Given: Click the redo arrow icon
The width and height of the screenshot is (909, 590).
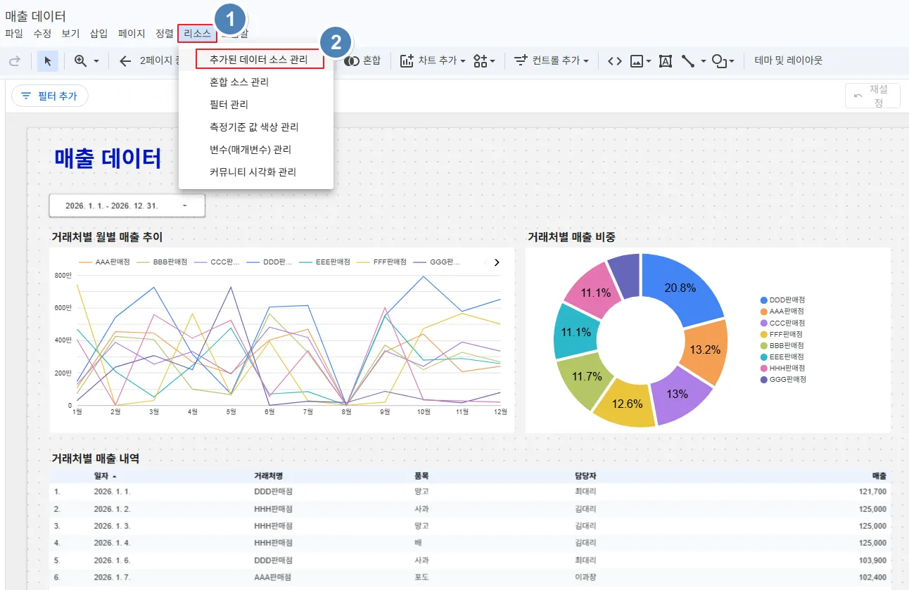Looking at the screenshot, I should (x=14, y=61).
